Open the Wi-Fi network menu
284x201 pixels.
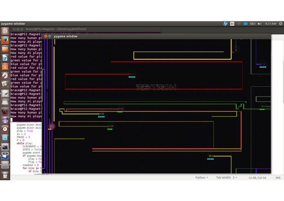tap(239, 24)
